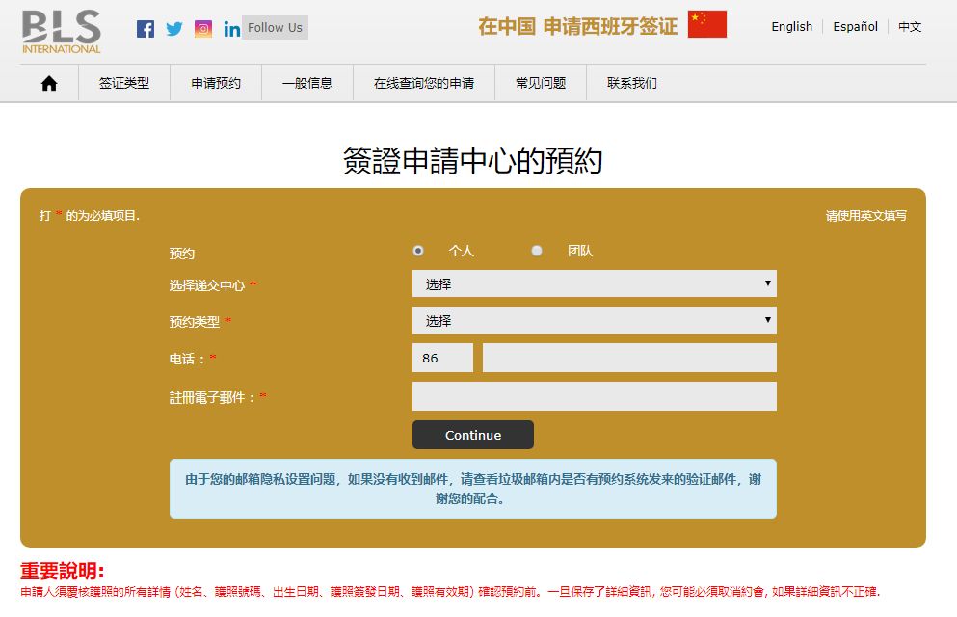Expand the 选择递交中心 dropdown
957x617 pixels.
click(x=594, y=283)
